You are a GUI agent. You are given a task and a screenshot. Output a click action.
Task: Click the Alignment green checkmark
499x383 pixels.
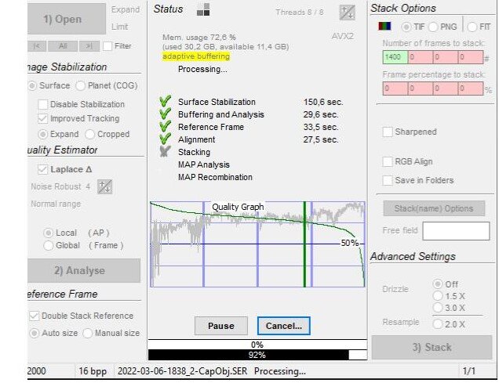point(166,139)
